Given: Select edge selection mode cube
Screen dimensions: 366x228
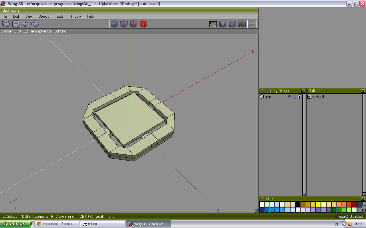Looking at the screenshot, I should [124, 24].
